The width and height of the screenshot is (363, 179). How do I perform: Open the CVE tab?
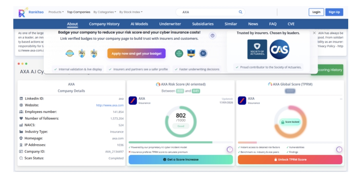(291, 24)
